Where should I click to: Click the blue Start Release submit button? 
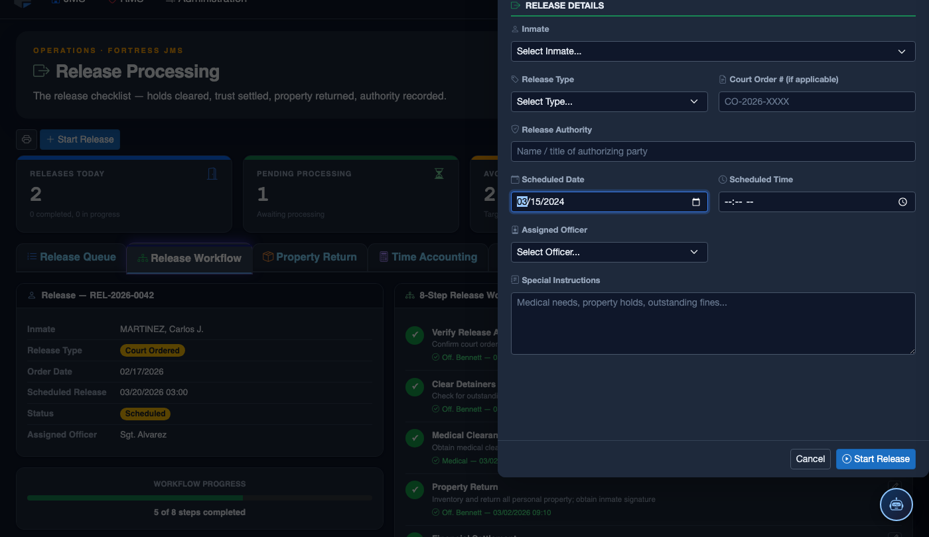coord(876,459)
